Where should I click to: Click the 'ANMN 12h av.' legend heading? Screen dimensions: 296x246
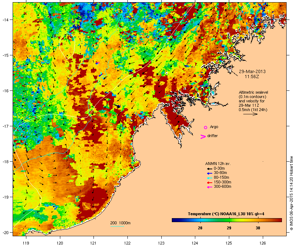point(218,164)
